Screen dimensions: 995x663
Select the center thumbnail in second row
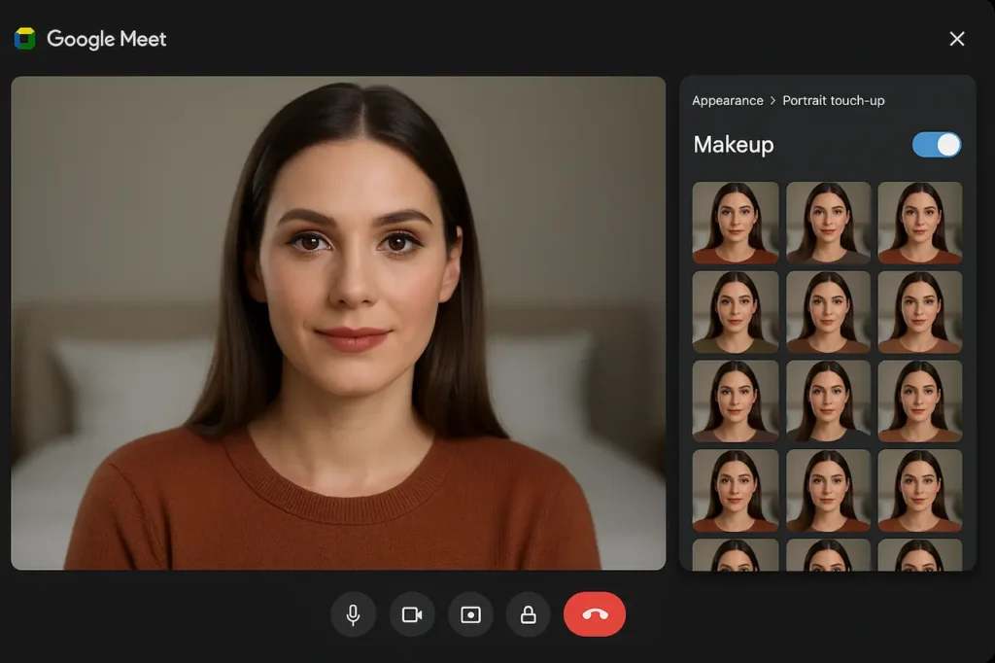[x=827, y=312]
